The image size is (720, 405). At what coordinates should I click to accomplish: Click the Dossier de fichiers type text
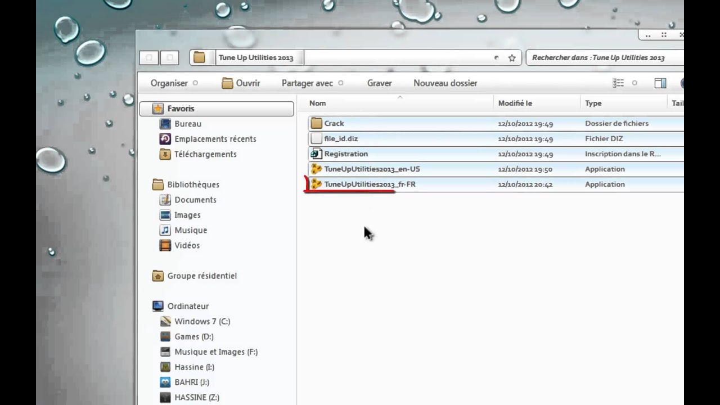click(x=616, y=123)
